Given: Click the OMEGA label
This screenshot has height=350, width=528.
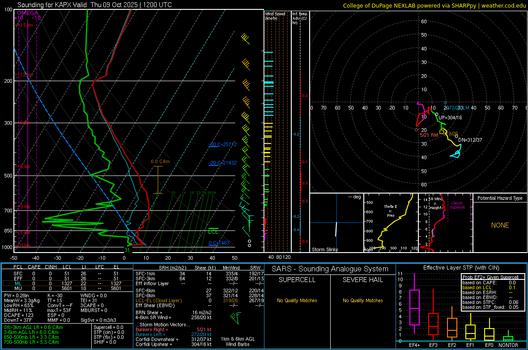Looking at the screenshot, I should click(28, 13).
